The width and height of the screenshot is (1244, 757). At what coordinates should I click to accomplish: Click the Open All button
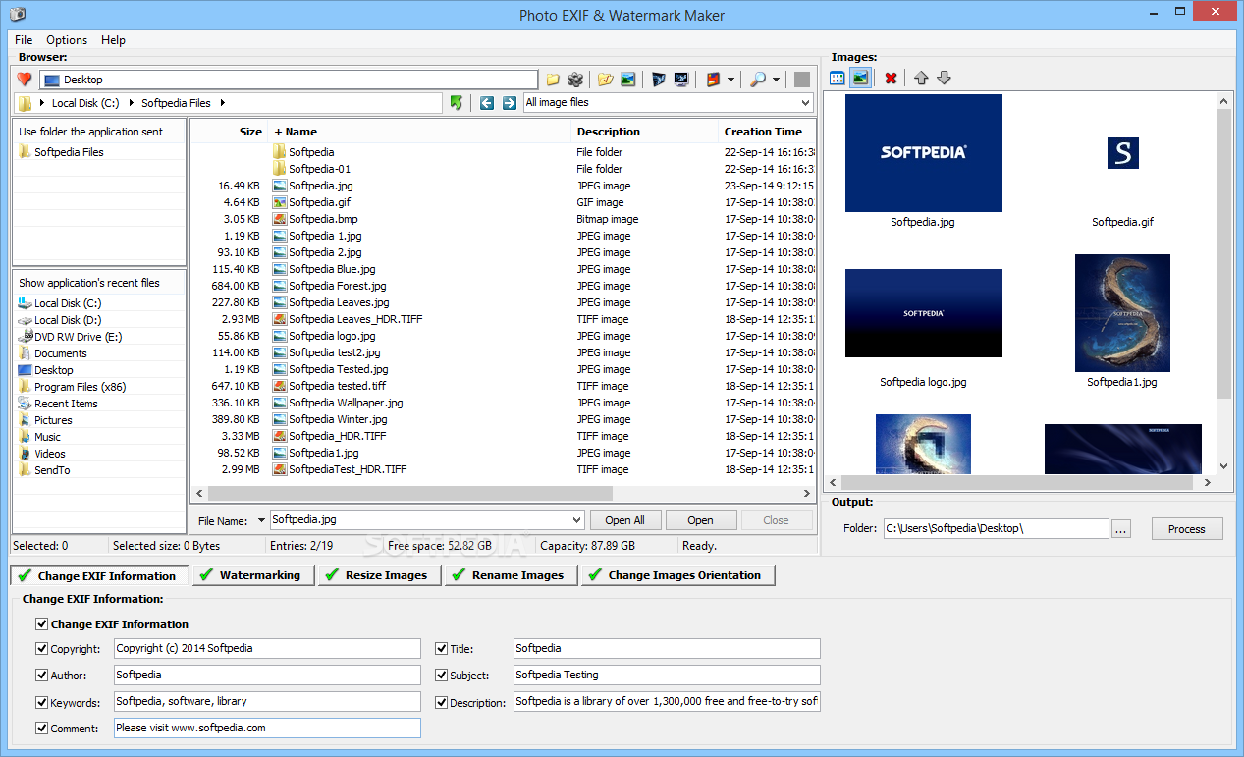625,520
